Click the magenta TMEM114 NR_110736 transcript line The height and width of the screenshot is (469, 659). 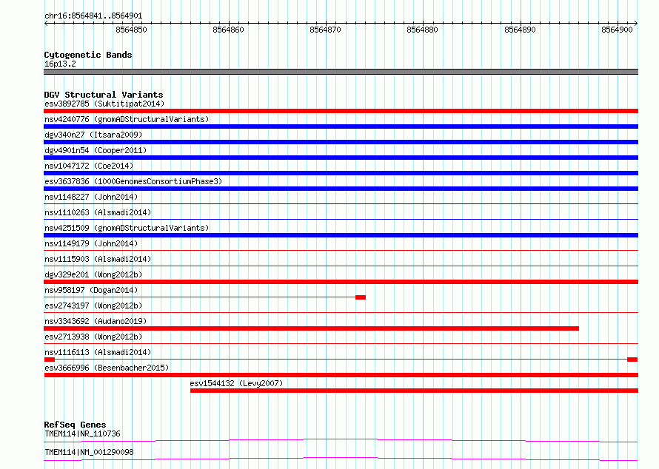341,440
